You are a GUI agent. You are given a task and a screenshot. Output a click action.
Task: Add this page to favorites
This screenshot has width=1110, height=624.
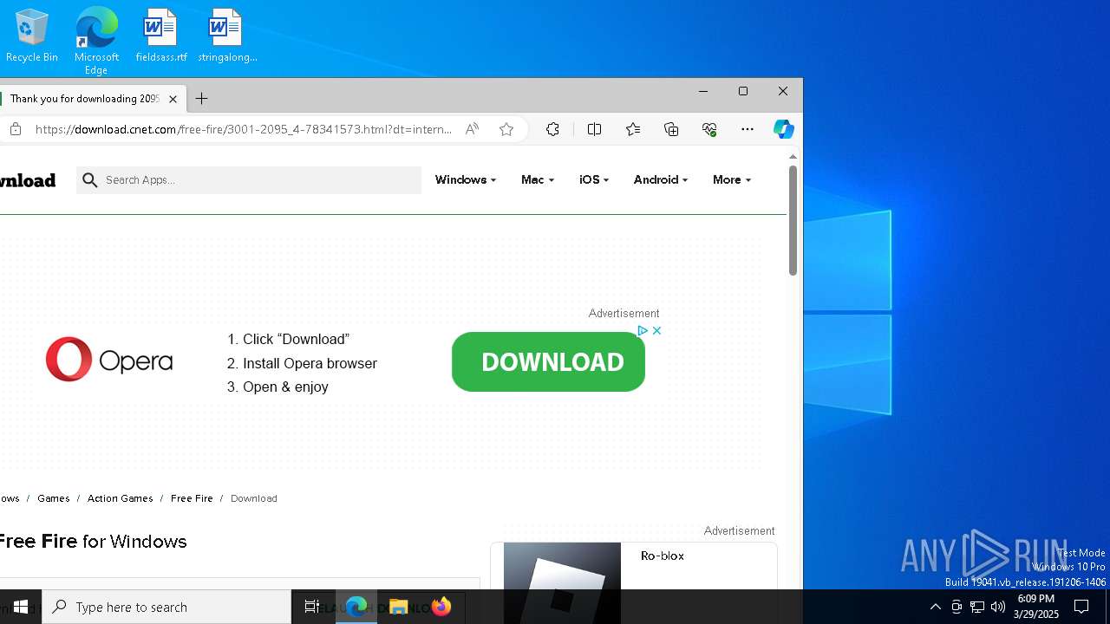pos(506,129)
